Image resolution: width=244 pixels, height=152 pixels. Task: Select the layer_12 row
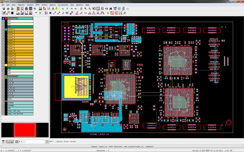pyautogui.click(x=20, y=60)
